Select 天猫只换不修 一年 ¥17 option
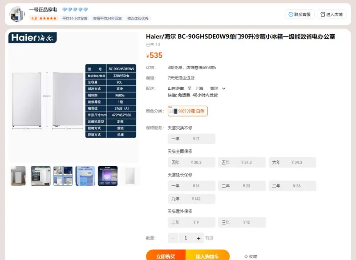356x260 pixels. [x=191, y=139]
